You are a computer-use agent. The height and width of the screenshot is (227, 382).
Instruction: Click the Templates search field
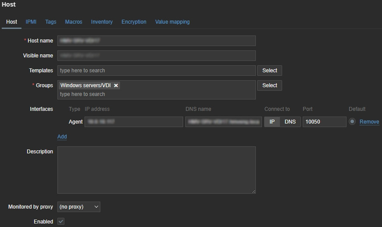pos(156,71)
